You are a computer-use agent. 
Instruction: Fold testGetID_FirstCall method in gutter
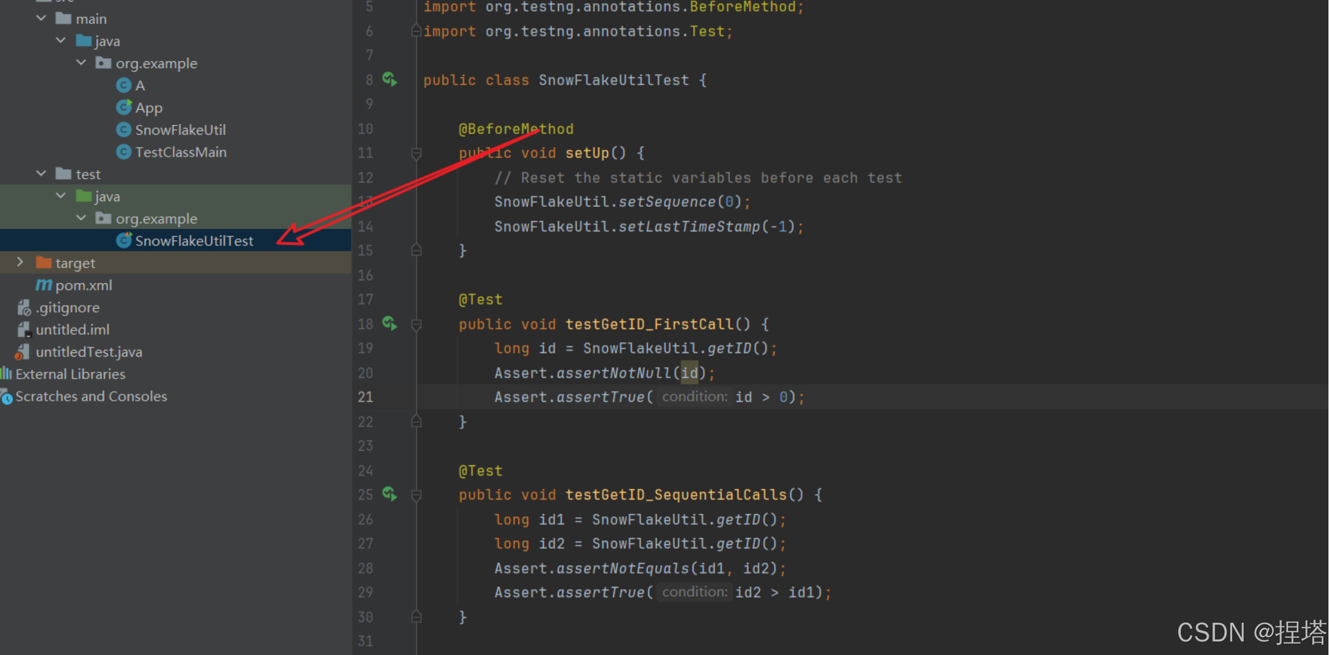416,325
